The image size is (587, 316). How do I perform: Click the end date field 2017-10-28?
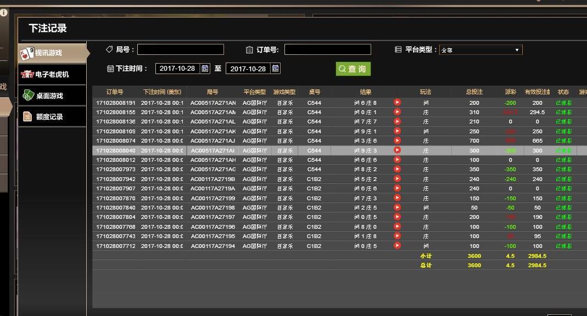point(248,69)
